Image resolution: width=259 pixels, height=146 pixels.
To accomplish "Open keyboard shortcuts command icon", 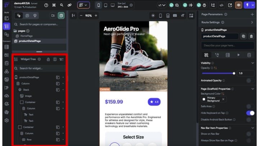I will (54, 5).
